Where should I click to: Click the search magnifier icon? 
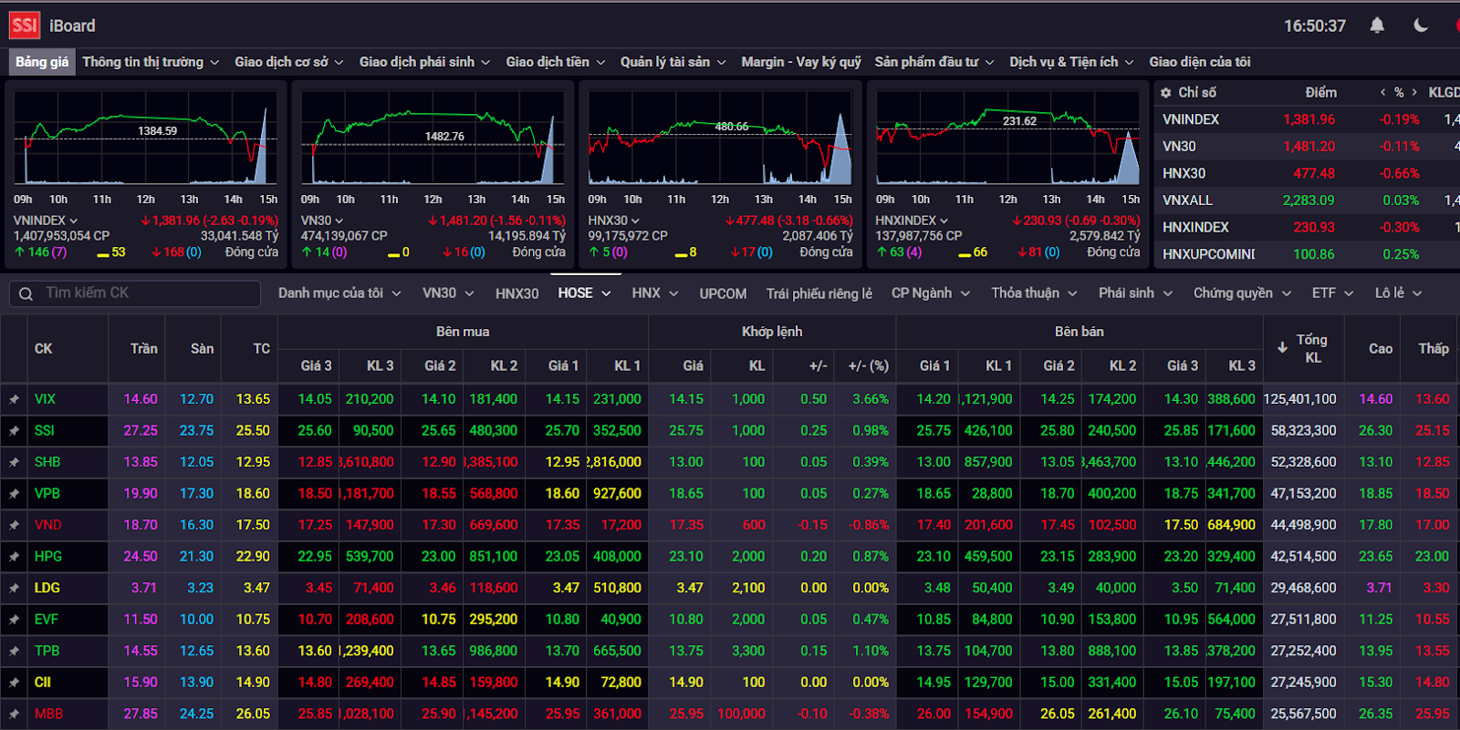point(26,293)
